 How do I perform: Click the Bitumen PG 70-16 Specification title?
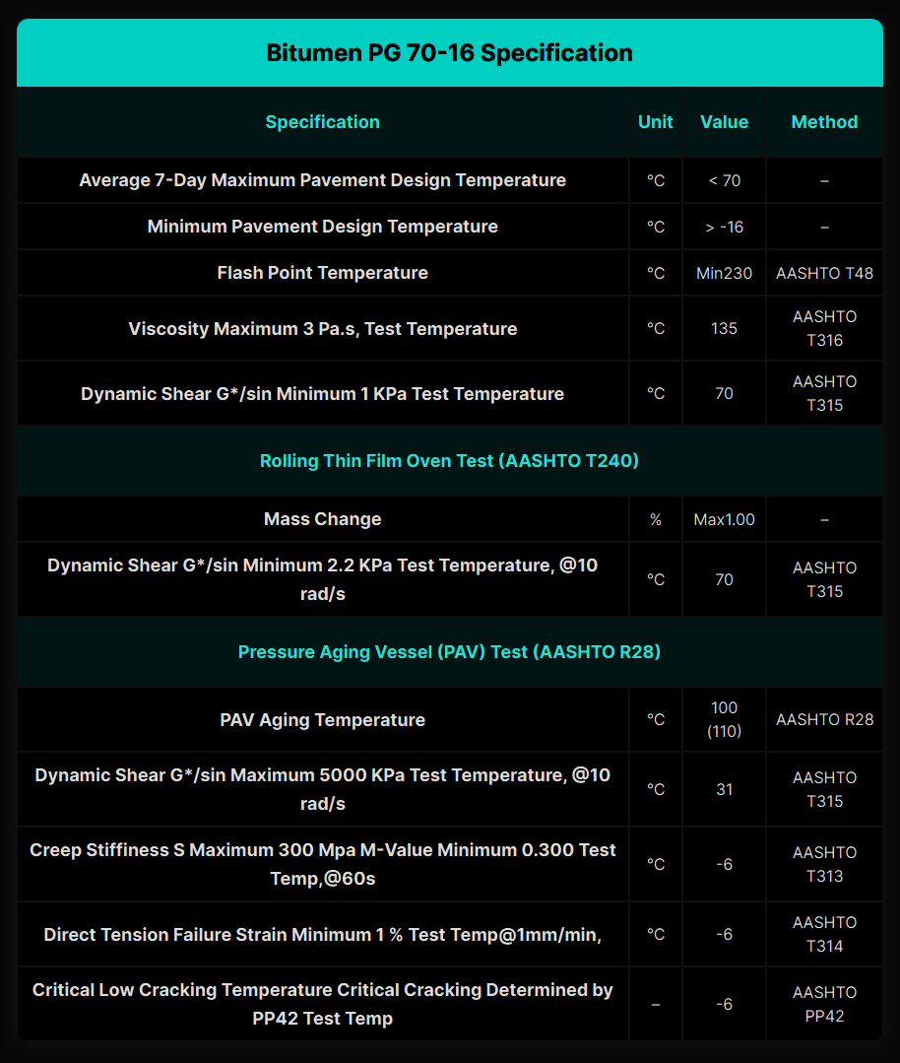coord(449,53)
